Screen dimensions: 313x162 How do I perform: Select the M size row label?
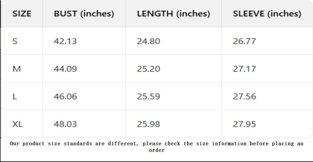(17, 69)
